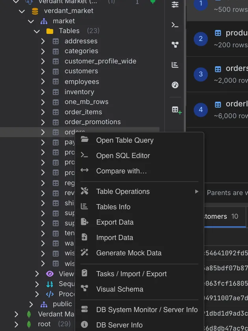Click the add table icon with plus

click(176, 110)
